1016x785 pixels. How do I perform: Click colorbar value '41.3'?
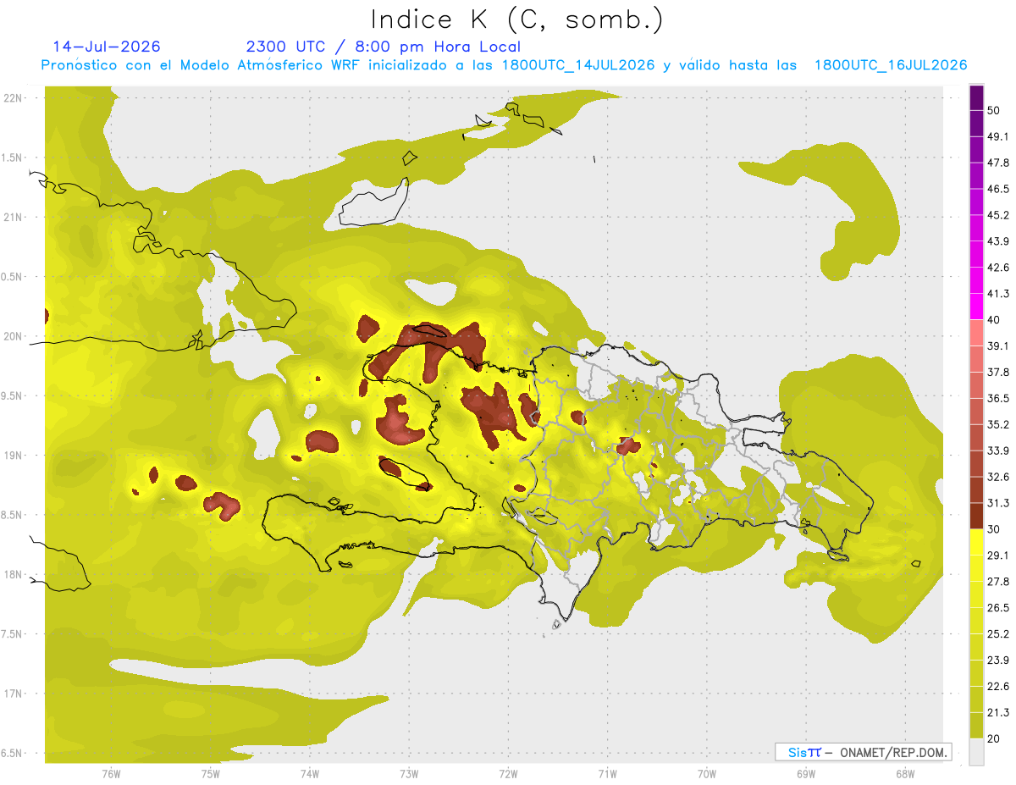(x=998, y=294)
